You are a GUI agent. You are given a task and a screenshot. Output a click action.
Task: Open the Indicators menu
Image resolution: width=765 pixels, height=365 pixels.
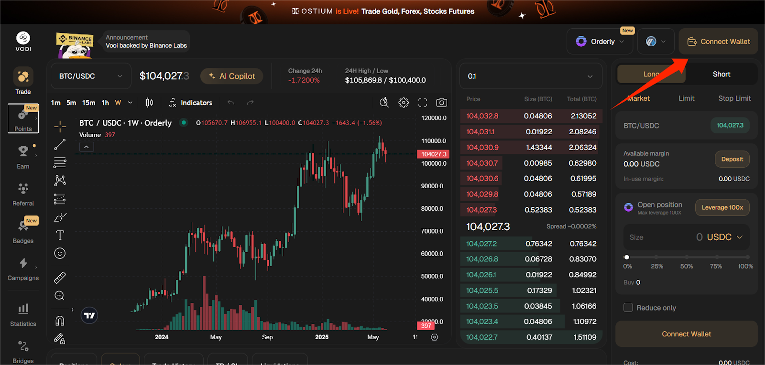click(190, 102)
